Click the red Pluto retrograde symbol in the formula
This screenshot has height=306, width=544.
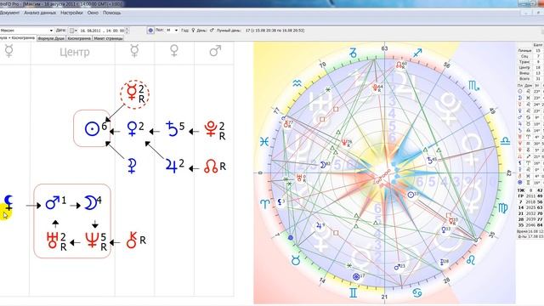click(x=211, y=129)
